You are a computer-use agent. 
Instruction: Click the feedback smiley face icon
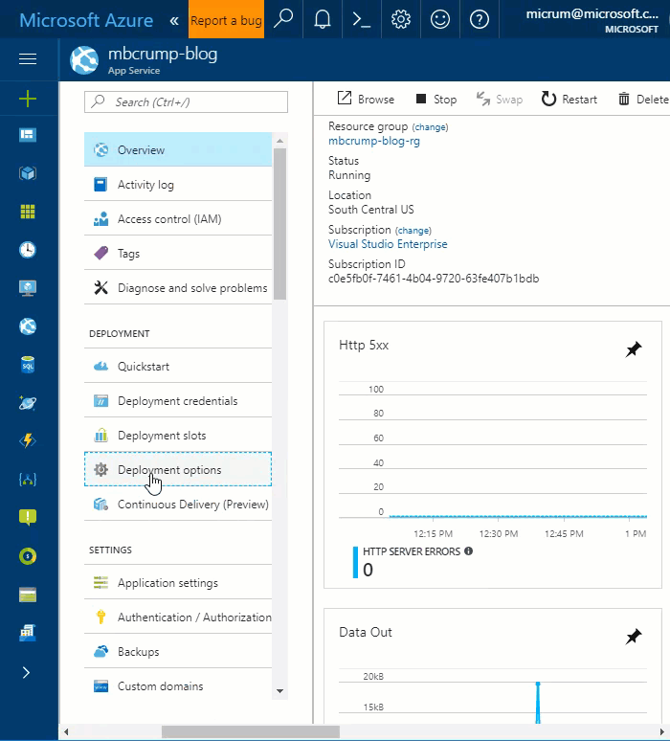click(x=440, y=19)
